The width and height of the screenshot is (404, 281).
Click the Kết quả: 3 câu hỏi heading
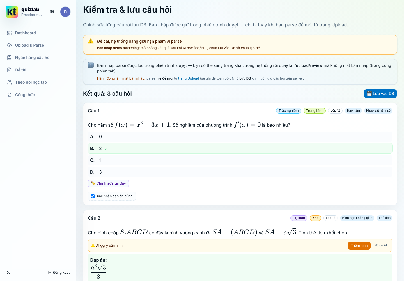pos(107,94)
